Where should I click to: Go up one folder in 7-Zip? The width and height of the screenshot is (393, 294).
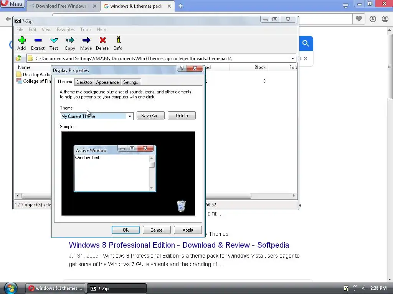tap(19, 59)
